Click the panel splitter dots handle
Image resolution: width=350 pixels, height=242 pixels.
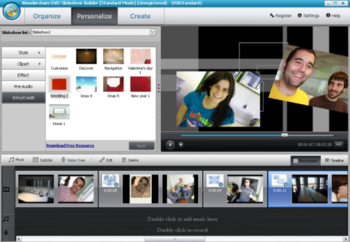158,88
